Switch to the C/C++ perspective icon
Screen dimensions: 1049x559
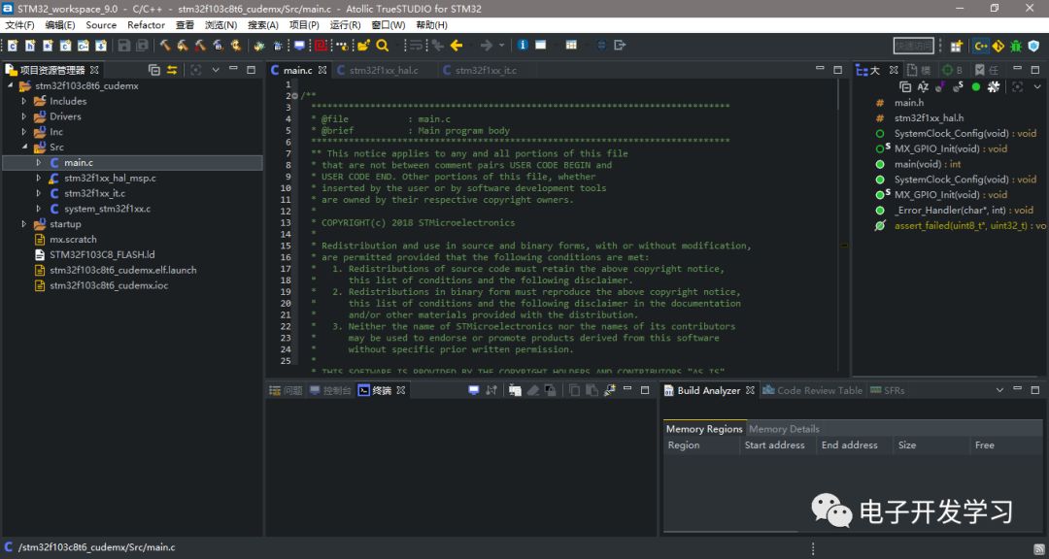coord(981,46)
